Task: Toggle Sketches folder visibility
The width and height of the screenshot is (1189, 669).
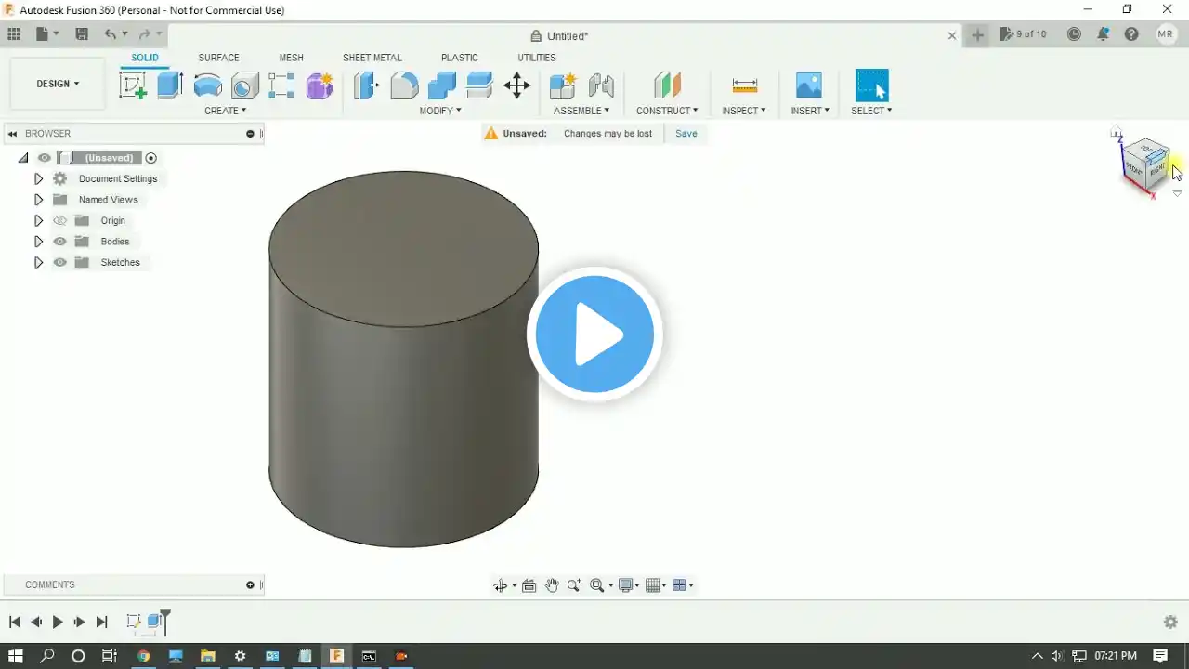Action: point(60,263)
